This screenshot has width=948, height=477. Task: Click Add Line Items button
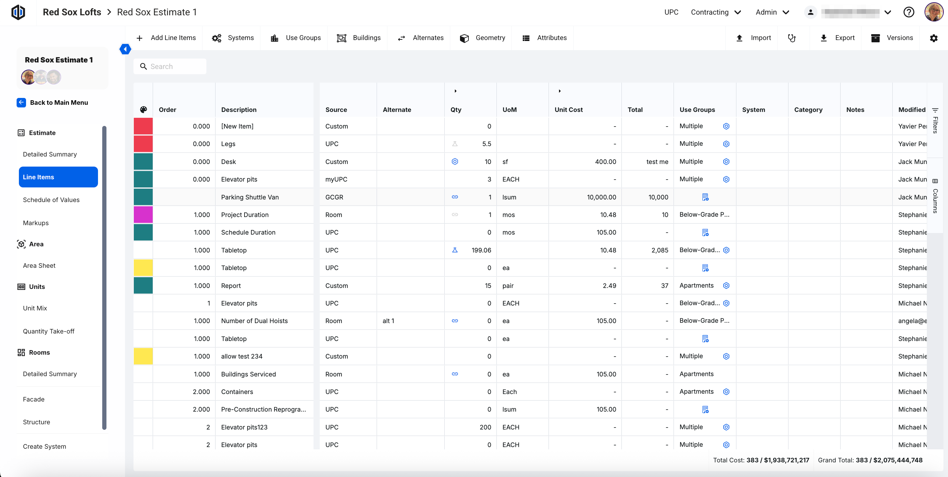pyautogui.click(x=166, y=38)
